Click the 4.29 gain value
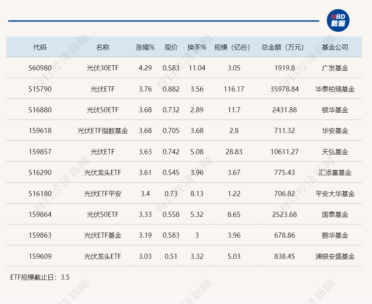This screenshot has width=372, height=304. pyautogui.click(x=145, y=68)
